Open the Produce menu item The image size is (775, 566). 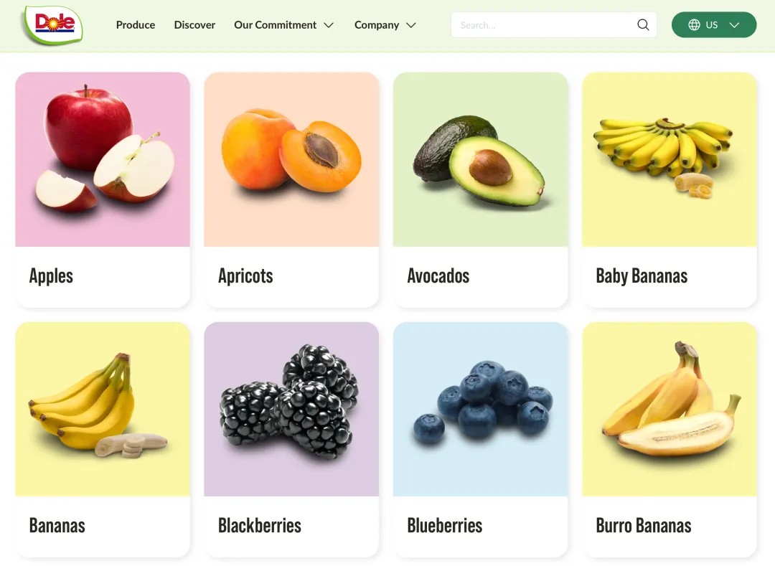click(x=136, y=24)
